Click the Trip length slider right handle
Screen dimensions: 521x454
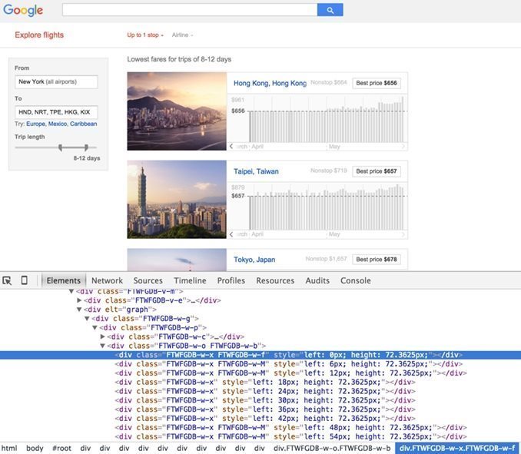click(86, 147)
